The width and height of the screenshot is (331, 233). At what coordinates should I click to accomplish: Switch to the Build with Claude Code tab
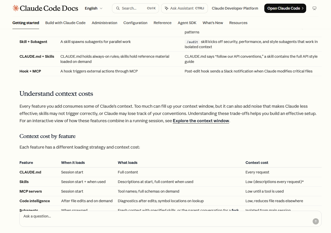click(x=65, y=23)
